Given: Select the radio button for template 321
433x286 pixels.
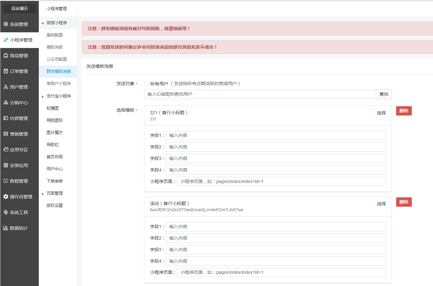Looking at the screenshot, I should coord(373,113).
